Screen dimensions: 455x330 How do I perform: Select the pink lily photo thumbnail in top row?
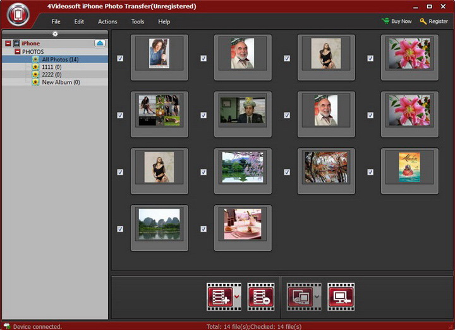click(x=409, y=53)
